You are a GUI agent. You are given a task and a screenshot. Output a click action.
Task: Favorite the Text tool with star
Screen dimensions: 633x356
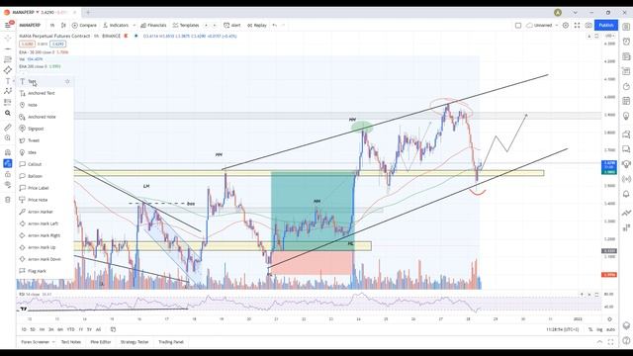[67, 81]
